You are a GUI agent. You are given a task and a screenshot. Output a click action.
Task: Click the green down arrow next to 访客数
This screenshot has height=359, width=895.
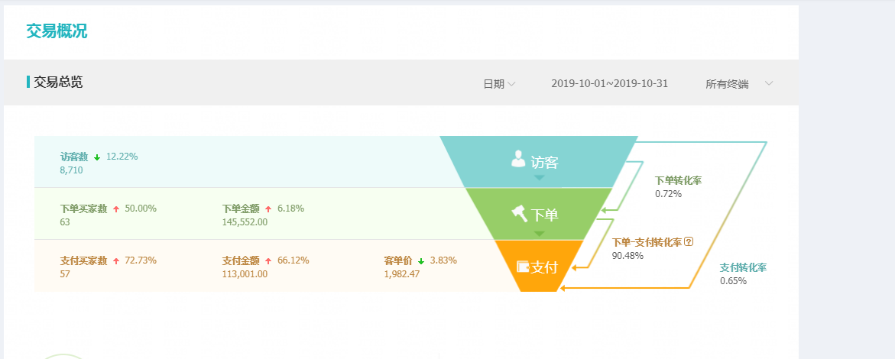click(97, 157)
